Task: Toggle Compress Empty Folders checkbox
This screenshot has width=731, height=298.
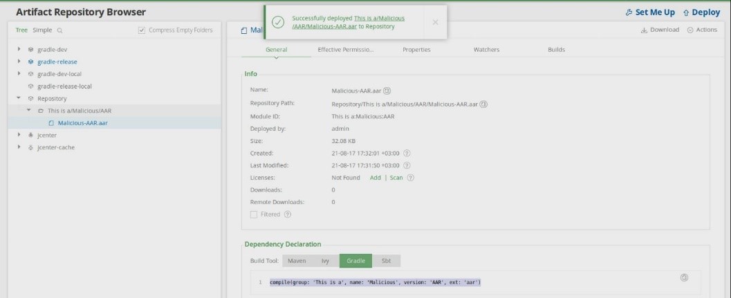Action: (142, 30)
